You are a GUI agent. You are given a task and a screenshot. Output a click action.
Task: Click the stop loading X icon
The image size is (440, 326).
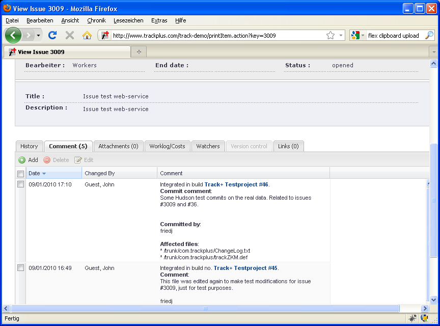pyautogui.click(x=70, y=35)
